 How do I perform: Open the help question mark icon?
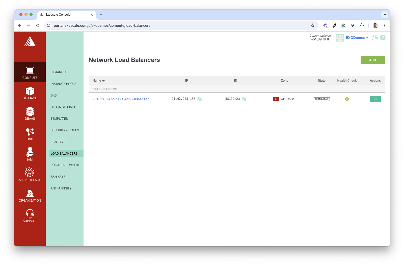[383, 37]
